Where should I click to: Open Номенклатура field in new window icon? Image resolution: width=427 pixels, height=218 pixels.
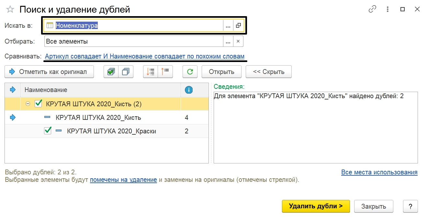point(238,26)
